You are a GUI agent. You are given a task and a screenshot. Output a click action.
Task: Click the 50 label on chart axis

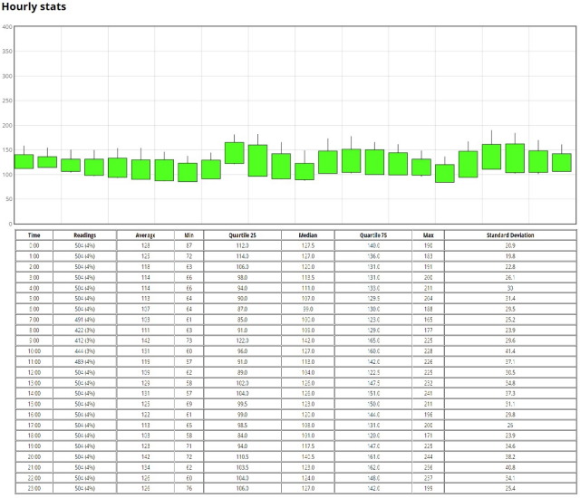[x=8, y=199]
